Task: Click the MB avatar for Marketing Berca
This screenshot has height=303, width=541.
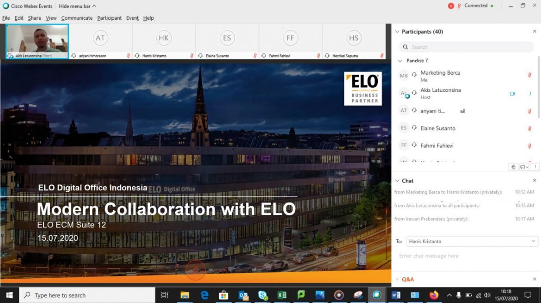Action: [x=404, y=76]
